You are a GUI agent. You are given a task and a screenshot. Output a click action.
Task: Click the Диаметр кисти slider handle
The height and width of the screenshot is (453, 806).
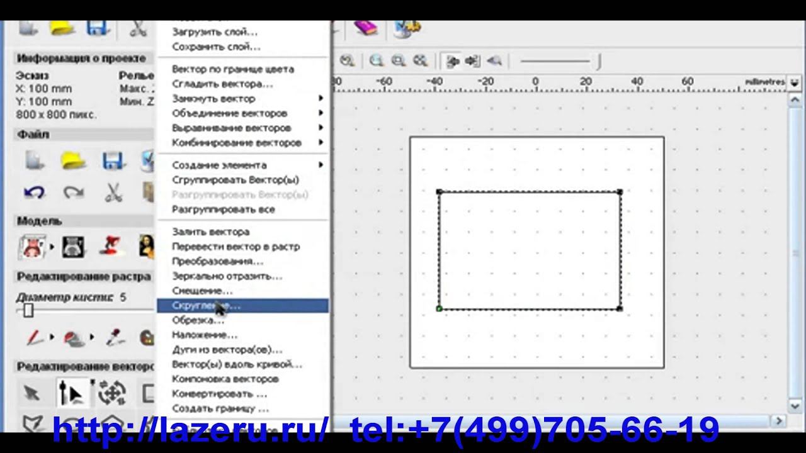28,311
